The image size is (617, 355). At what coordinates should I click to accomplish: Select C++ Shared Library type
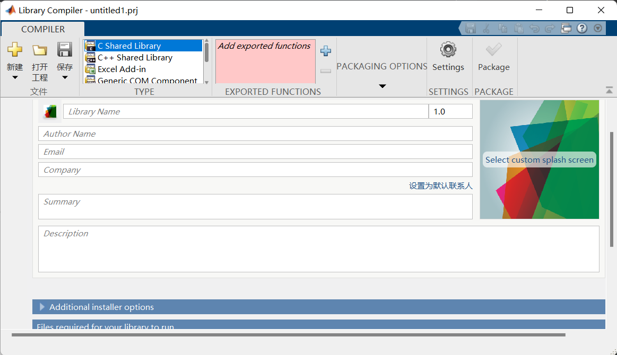pos(135,57)
